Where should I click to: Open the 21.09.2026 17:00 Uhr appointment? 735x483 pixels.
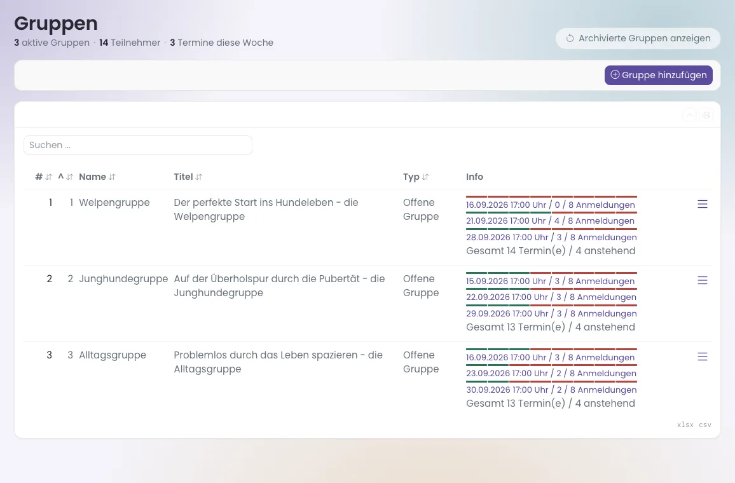click(550, 221)
